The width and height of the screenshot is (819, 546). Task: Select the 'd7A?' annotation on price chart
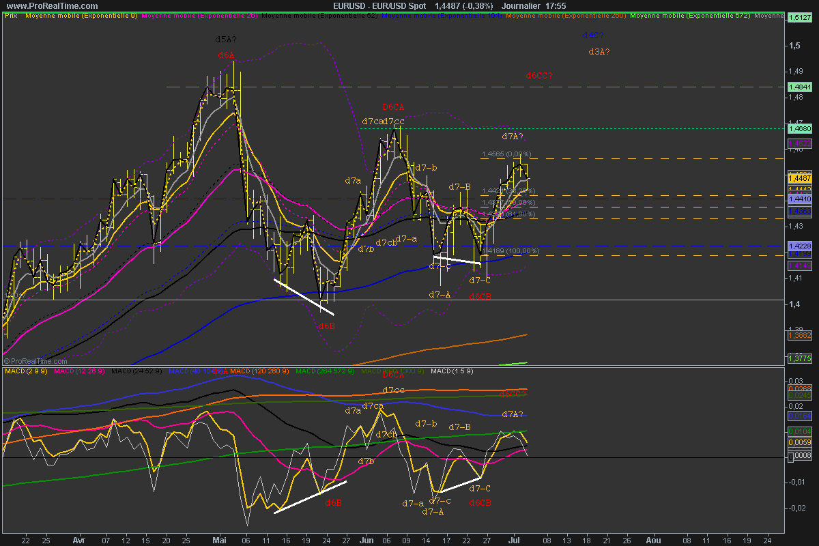pyautogui.click(x=512, y=136)
